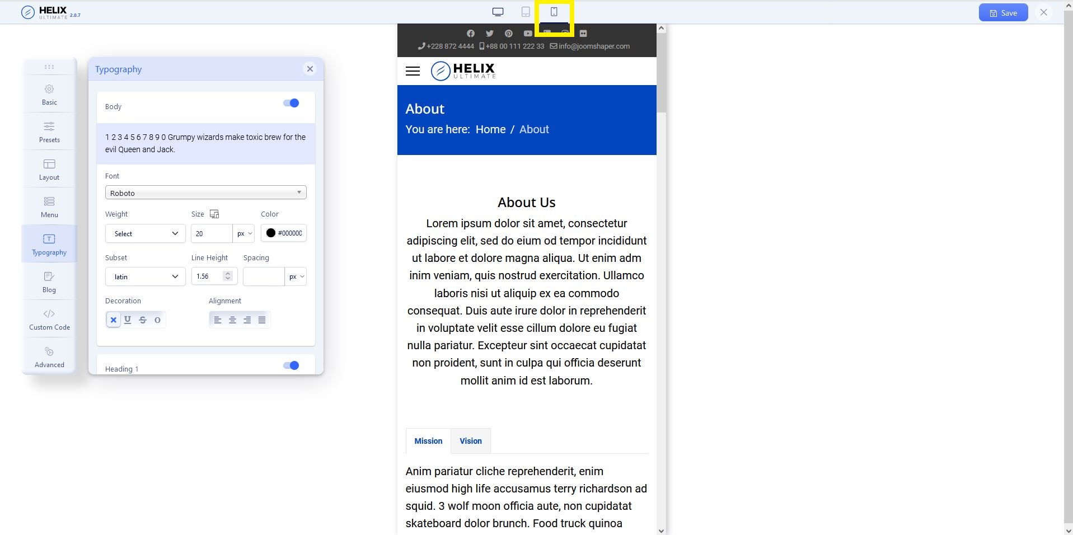Screen dimensions: 1073x535
Task: Open the Weight select dropdown
Action: tap(144, 233)
